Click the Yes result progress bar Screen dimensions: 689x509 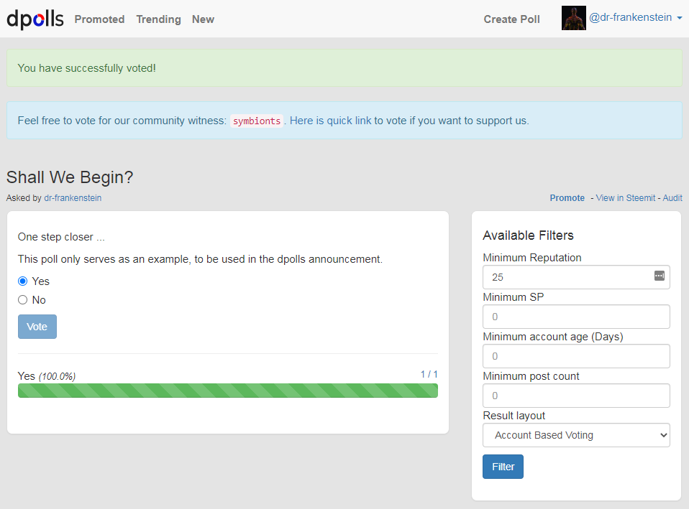pyautogui.click(x=227, y=391)
